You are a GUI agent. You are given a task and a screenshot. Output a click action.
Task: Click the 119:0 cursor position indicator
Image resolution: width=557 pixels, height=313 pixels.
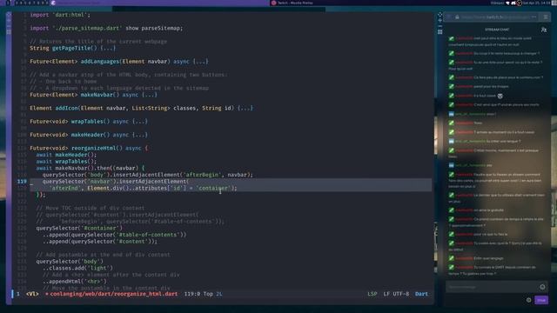tap(192, 294)
